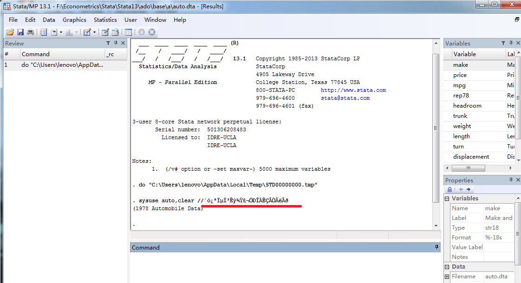Open the Data menu
This screenshot has height=283, width=521.
tap(49, 20)
